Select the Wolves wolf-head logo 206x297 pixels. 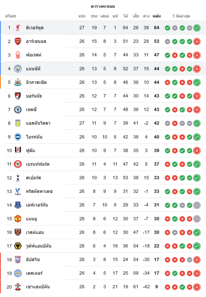18,246
